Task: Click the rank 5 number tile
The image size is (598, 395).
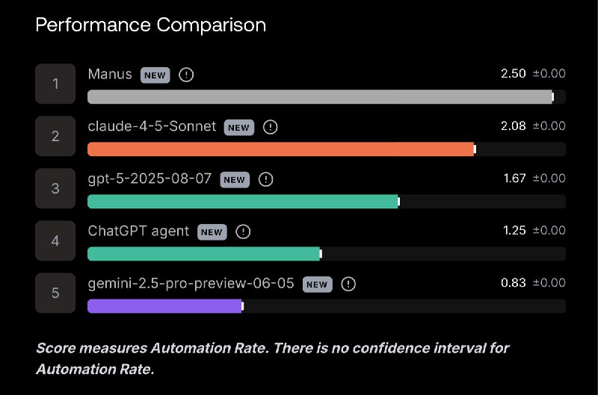Action: click(55, 293)
